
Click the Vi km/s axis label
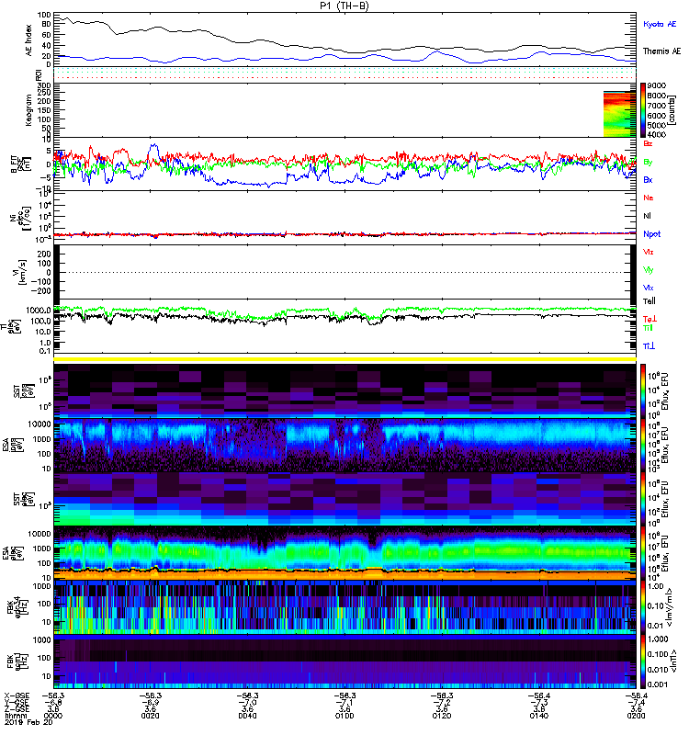[x=21, y=272]
